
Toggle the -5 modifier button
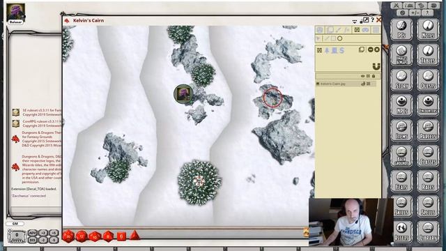[54, 240]
